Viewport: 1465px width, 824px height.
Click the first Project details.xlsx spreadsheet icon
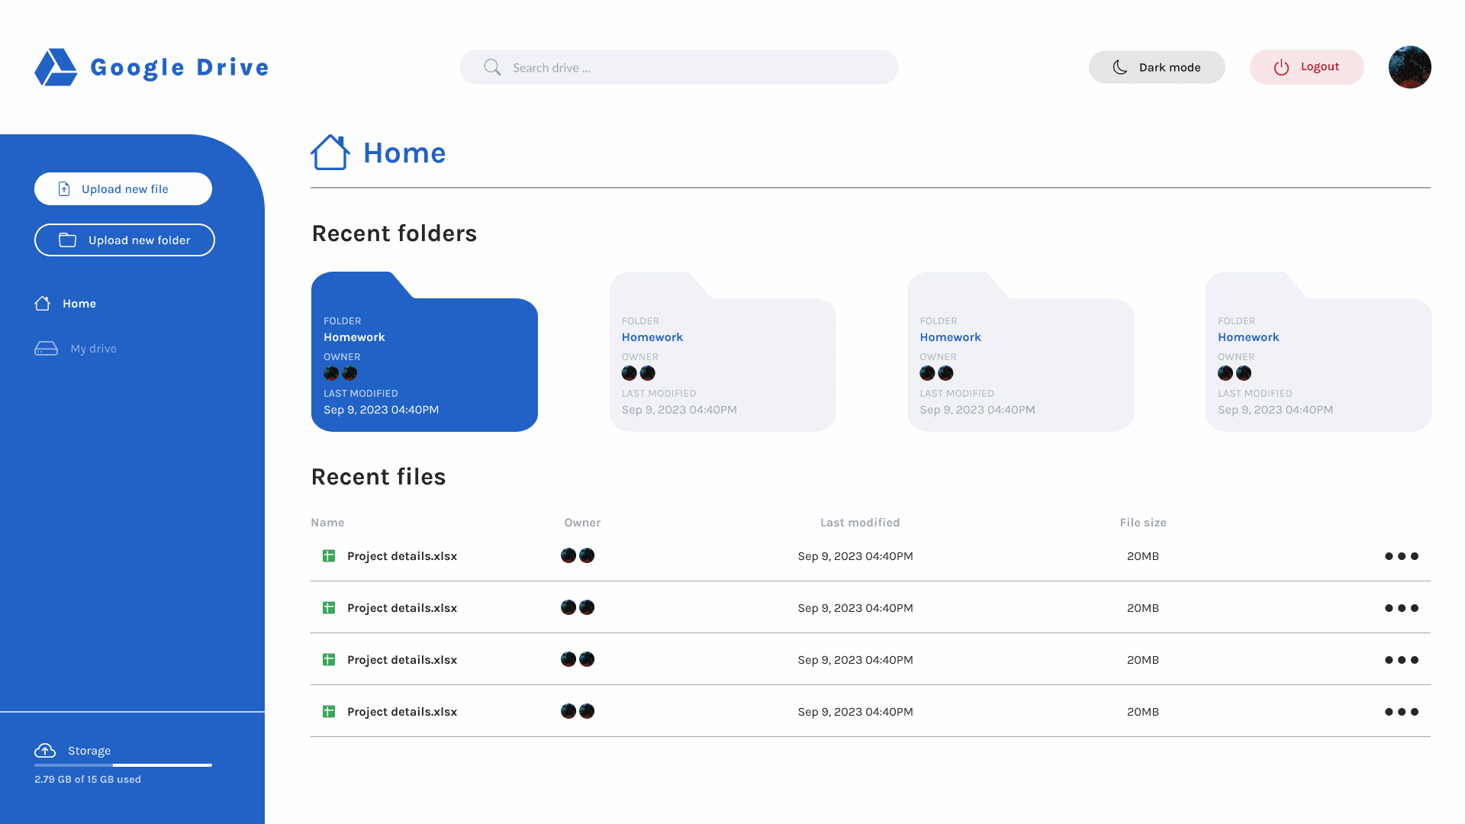pos(329,556)
